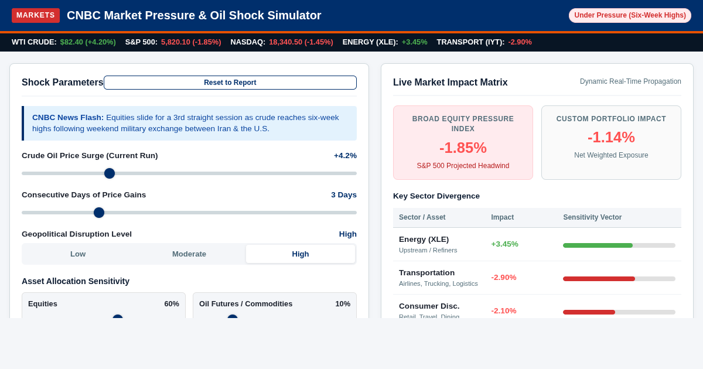The width and height of the screenshot is (703, 369).
Task: Click the -2.10% impact for Consumer Disc.
Action: [x=504, y=310]
